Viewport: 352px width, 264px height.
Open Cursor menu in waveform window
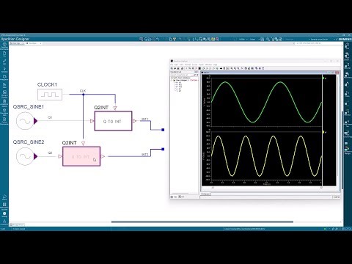tap(195, 65)
